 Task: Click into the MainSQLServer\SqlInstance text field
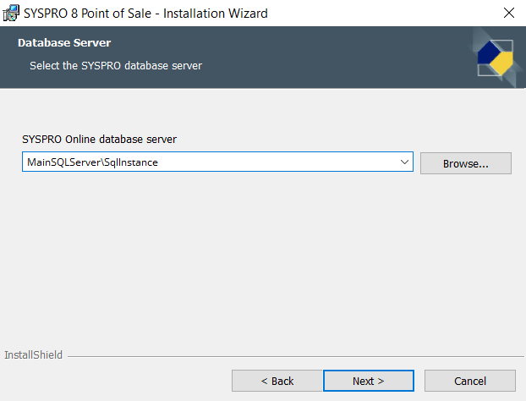pyautogui.click(x=203, y=162)
